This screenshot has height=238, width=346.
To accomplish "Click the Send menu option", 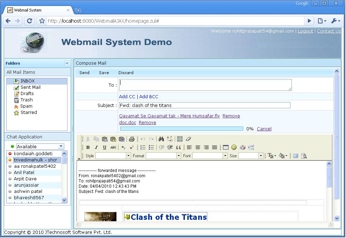I will coord(84,73).
